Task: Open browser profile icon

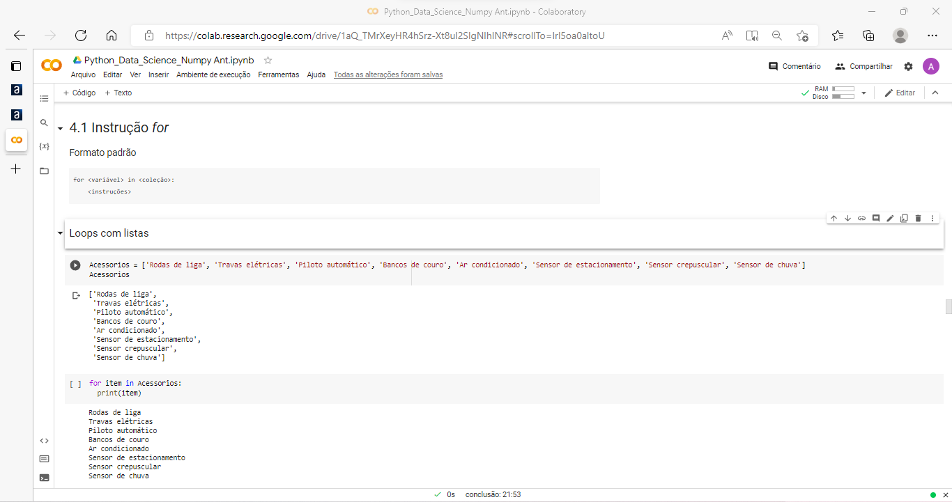Action: coord(900,36)
